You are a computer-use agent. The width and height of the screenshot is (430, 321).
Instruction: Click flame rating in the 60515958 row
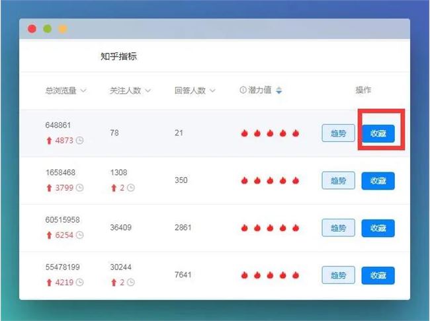(270, 228)
